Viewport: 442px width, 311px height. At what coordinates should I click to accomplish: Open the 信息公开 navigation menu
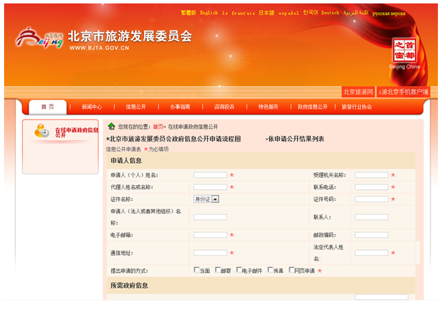click(x=136, y=107)
